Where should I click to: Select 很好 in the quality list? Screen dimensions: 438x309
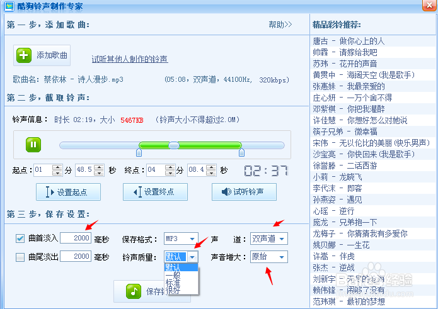(181, 290)
